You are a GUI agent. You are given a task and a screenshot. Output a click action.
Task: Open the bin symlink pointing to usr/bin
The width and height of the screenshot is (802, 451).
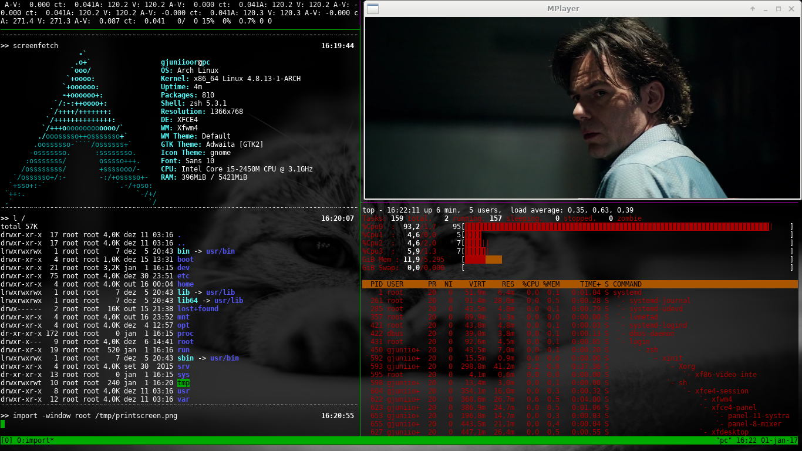click(x=183, y=251)
